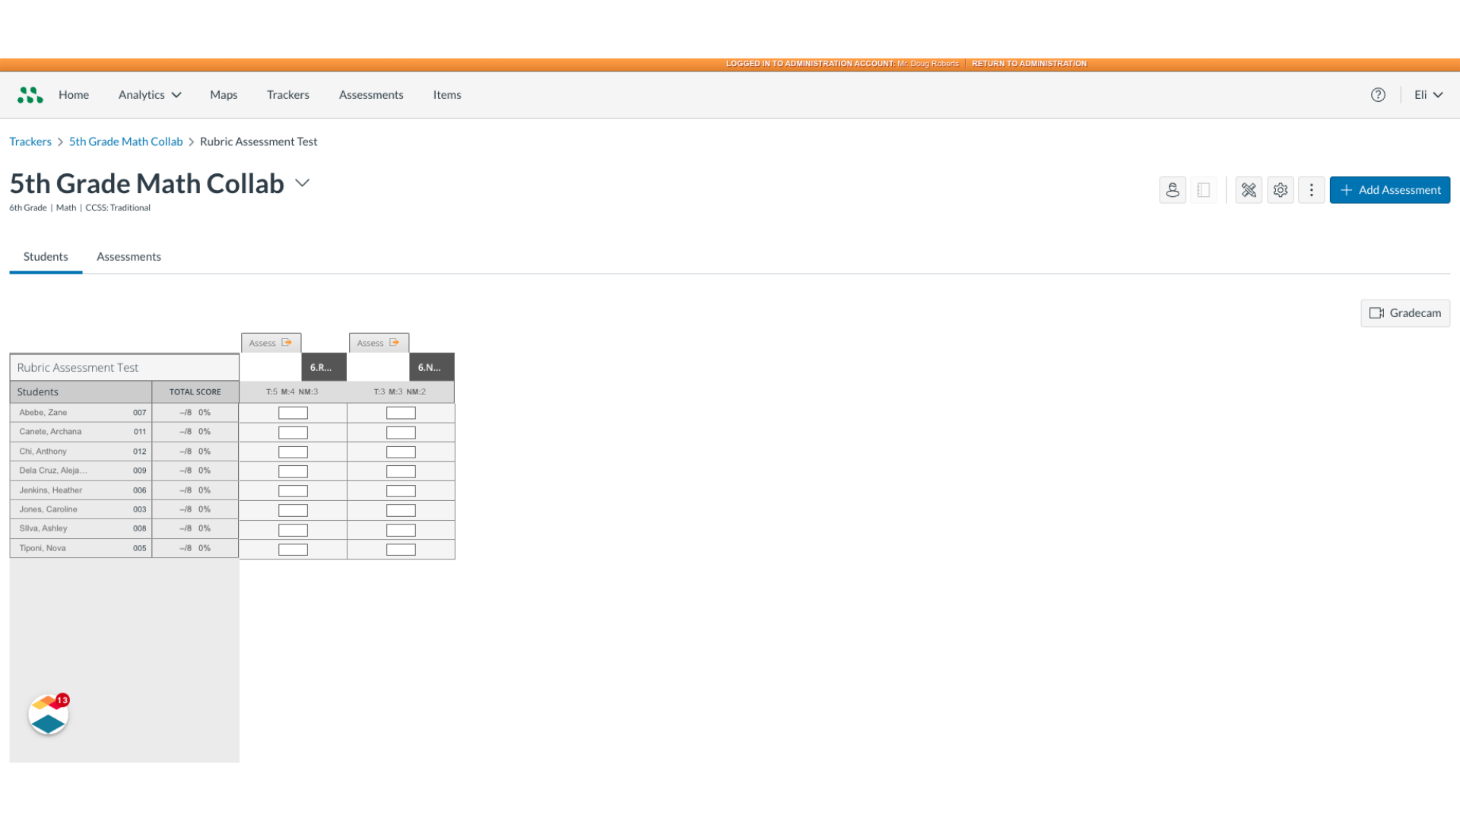Click the Trackers breadcrumb link
The image size is (1460, 821).
click(x=30, y=141)
